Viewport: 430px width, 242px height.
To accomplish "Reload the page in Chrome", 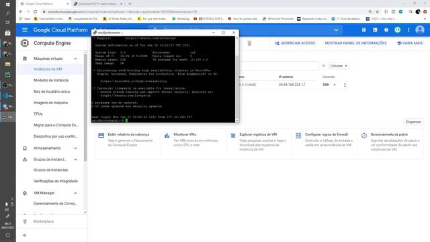I will (35, 12).
